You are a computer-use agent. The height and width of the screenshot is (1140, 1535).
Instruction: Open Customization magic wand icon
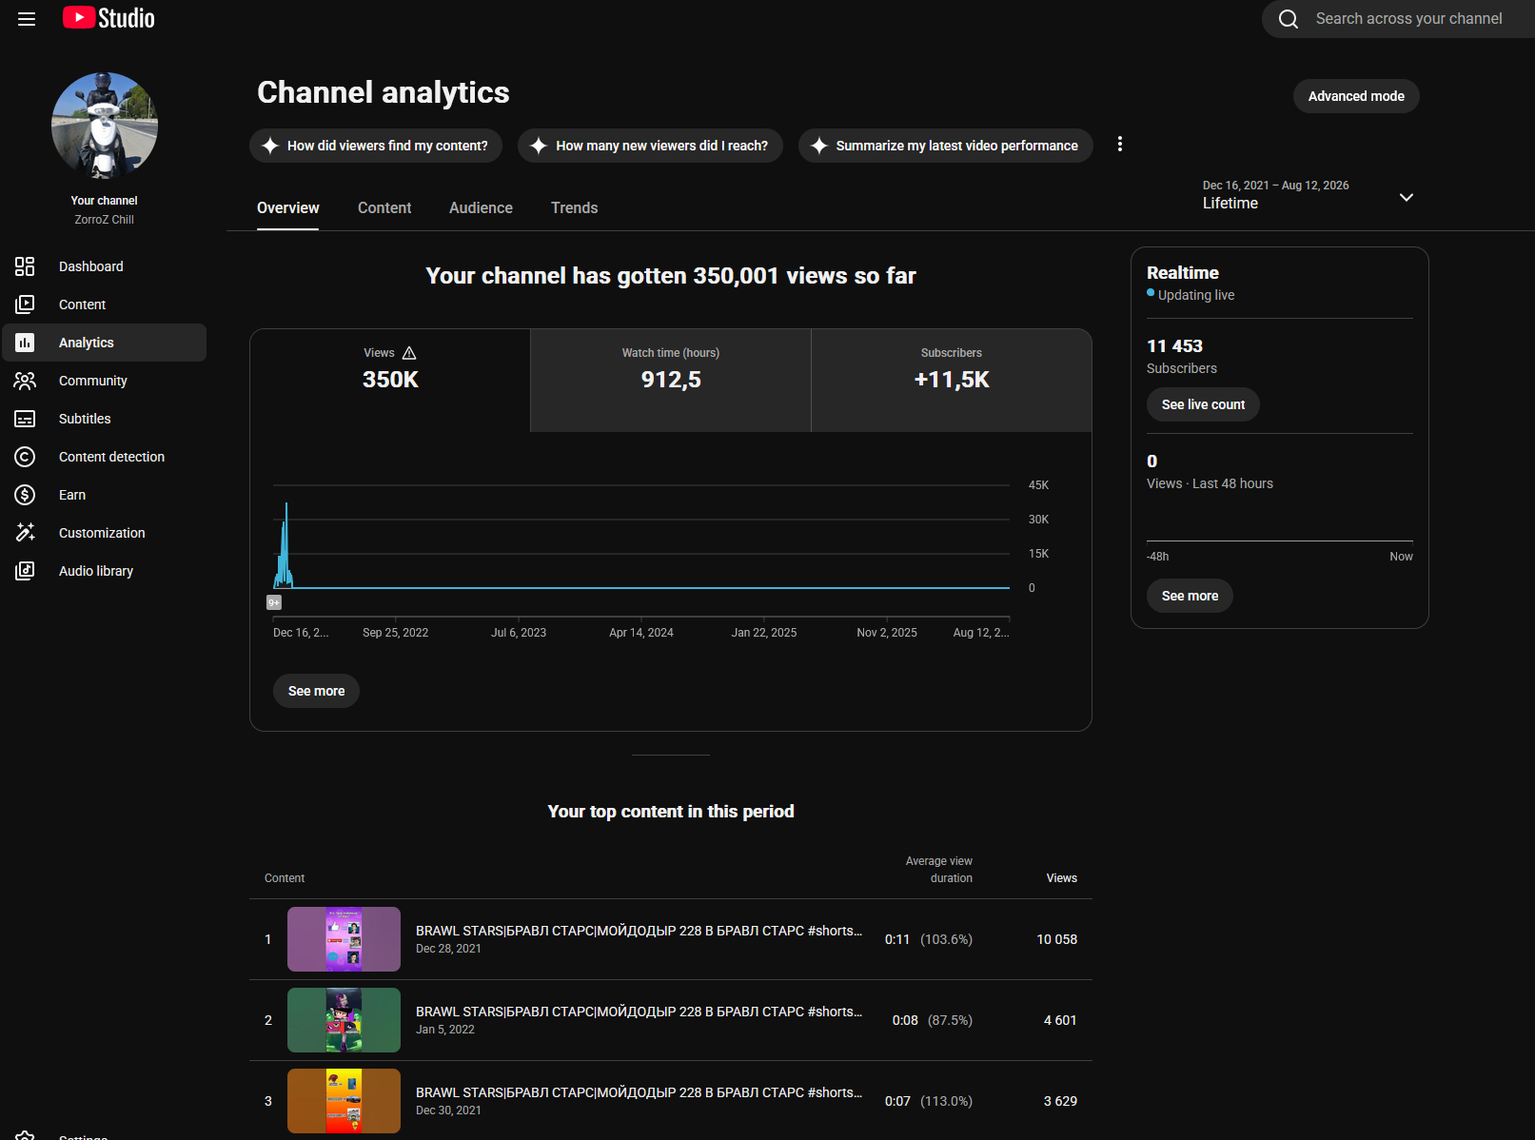point(25,533)
